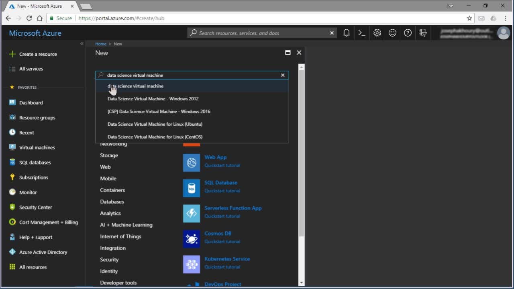Open the help question mark icon
The image size is (514, 289).
point(408,33)
